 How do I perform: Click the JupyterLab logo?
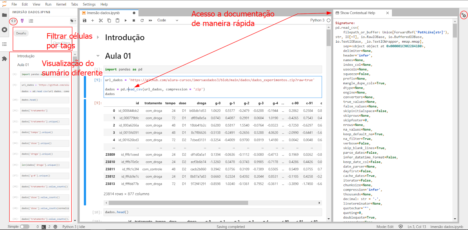click(x=4, y=4)
